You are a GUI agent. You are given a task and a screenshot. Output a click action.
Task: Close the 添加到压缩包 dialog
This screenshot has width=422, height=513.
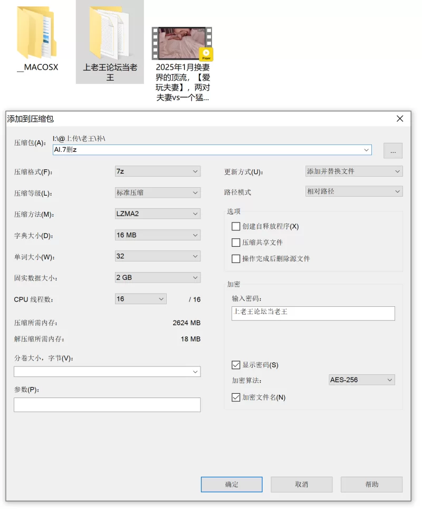[x=400, y=119]
